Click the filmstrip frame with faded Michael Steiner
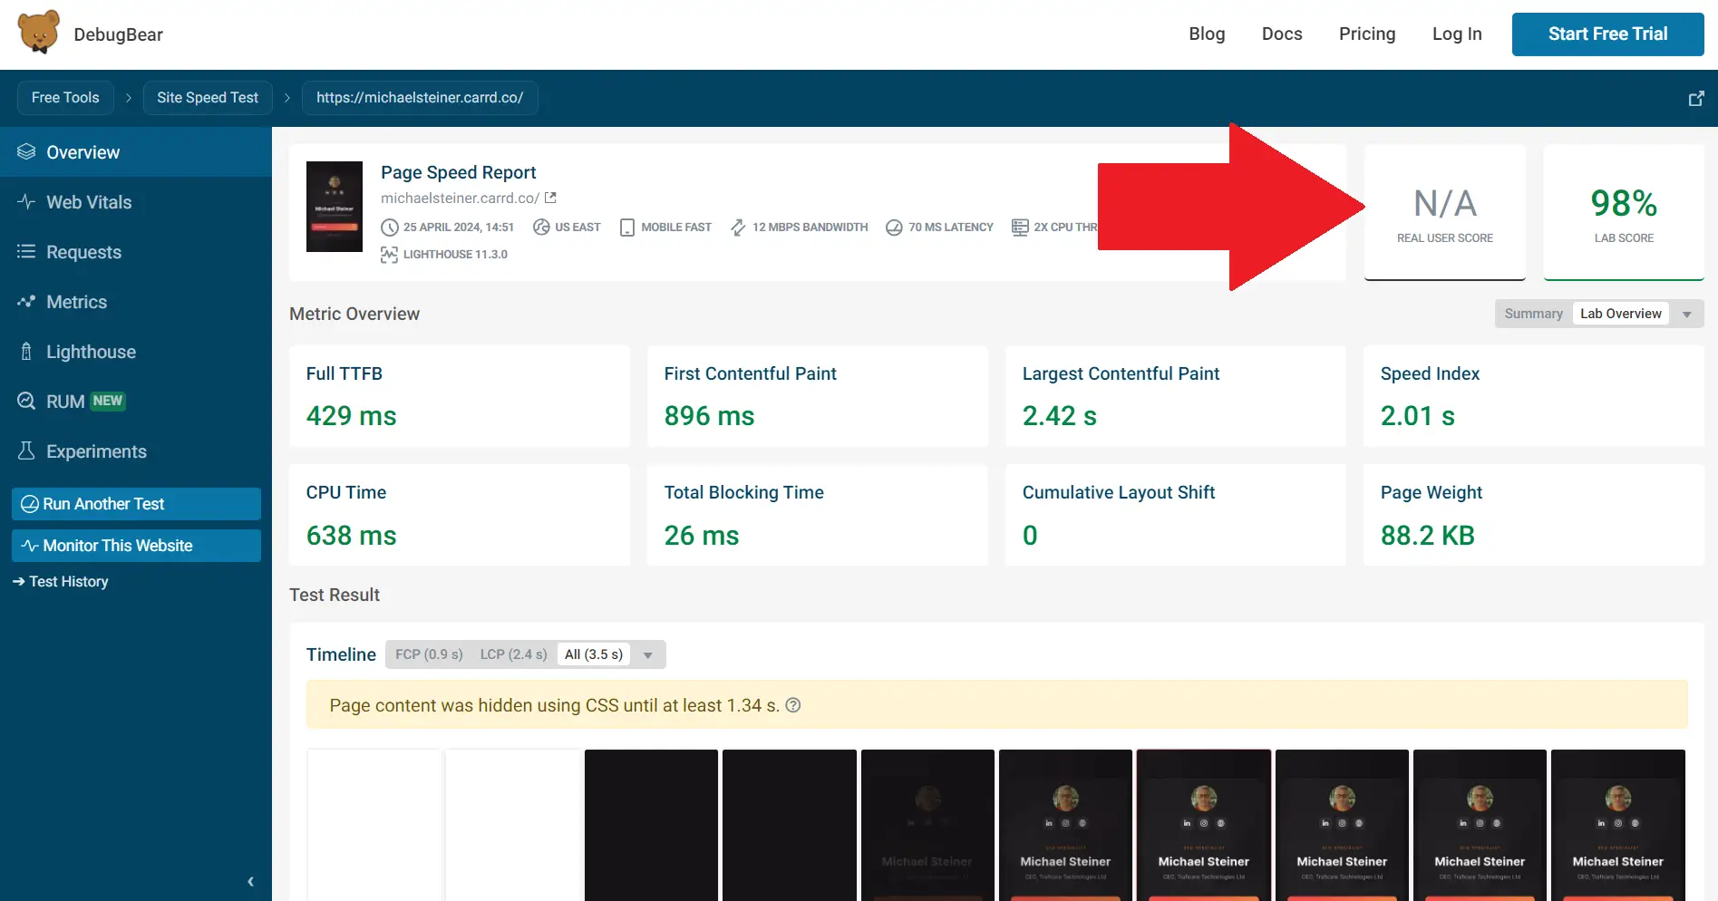This screenshot has height=901, width=1718. 927,825
